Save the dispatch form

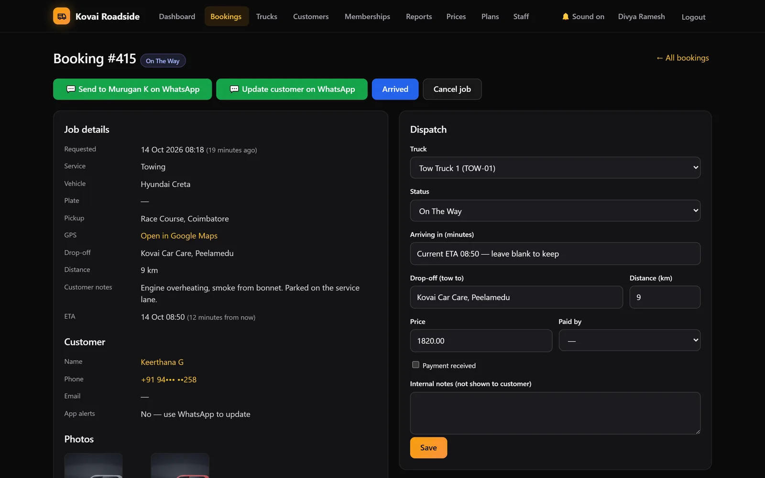click(x=428, y=448)
